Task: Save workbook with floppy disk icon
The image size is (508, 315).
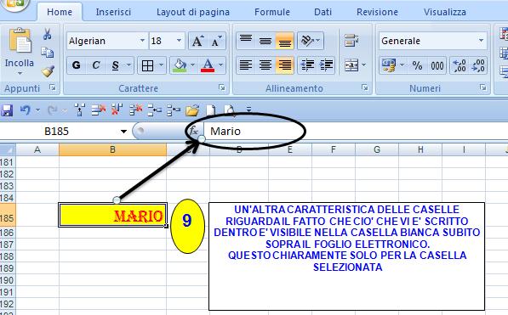Action: 7,110
